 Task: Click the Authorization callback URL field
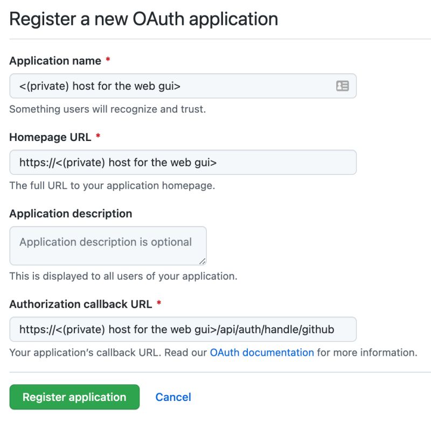(x=183, y=329)
